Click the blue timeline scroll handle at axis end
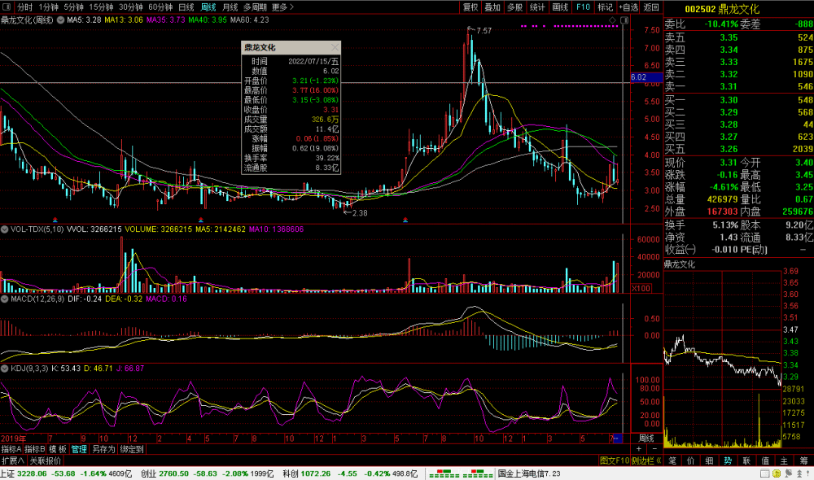Screen dimensions: 814x480 (616, 439)
